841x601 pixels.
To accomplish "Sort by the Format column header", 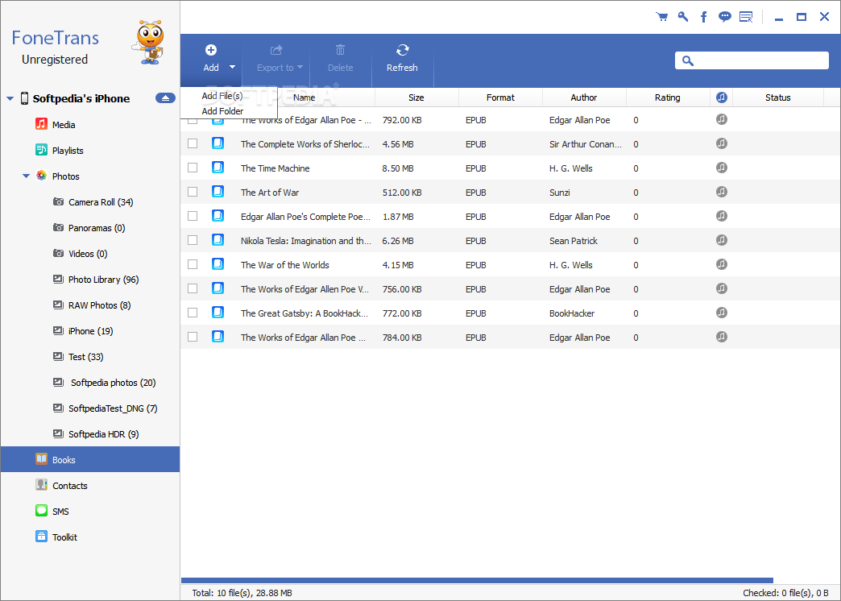I will (500, 97).
